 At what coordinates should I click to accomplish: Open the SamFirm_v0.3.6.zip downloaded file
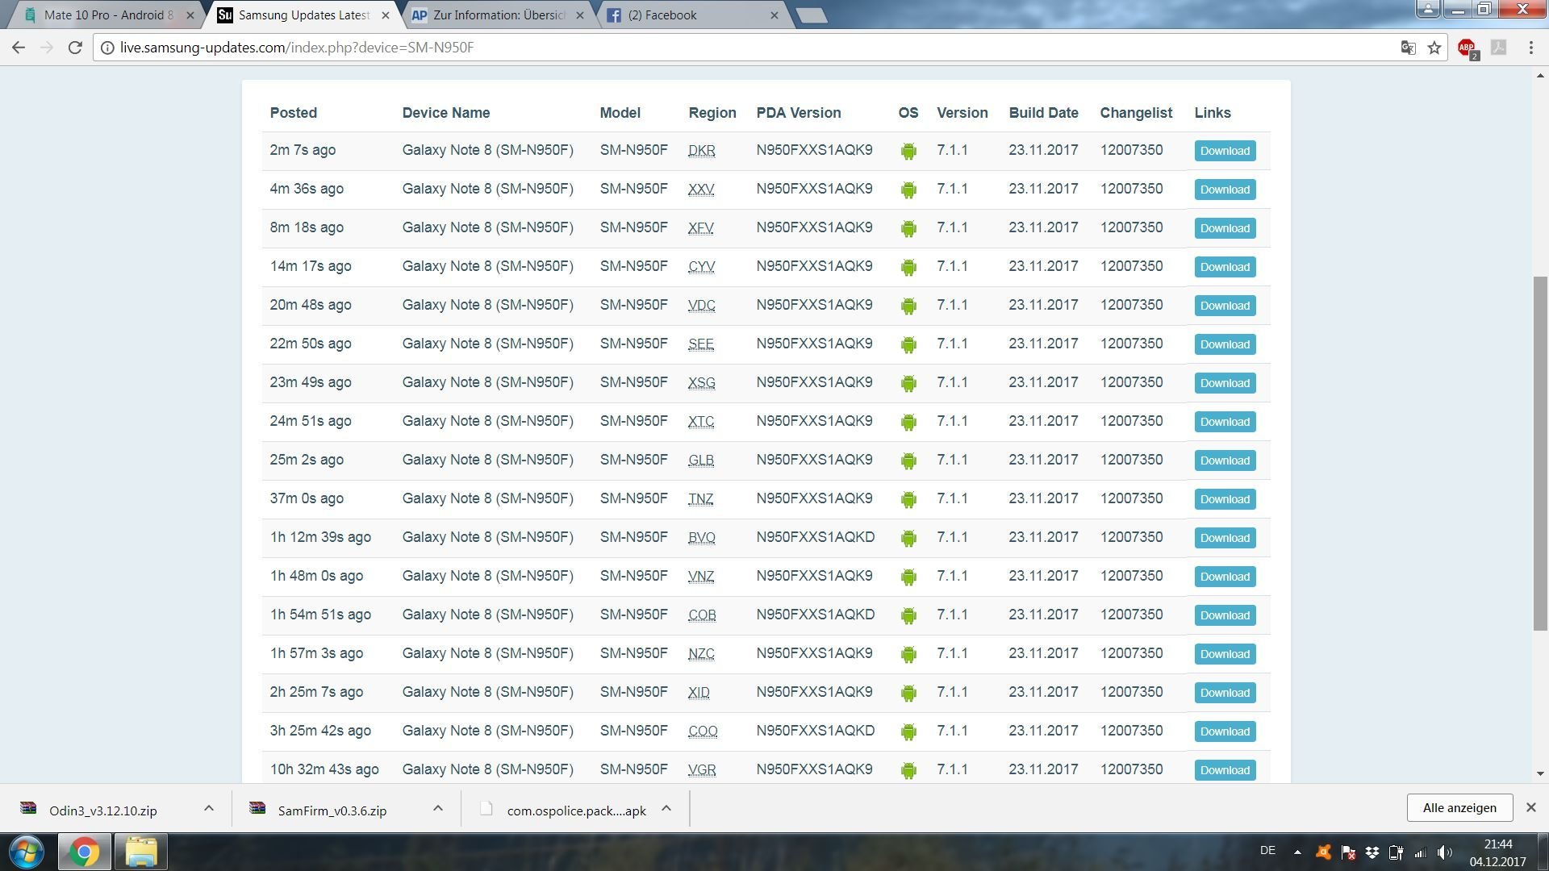tap(332, 811)
